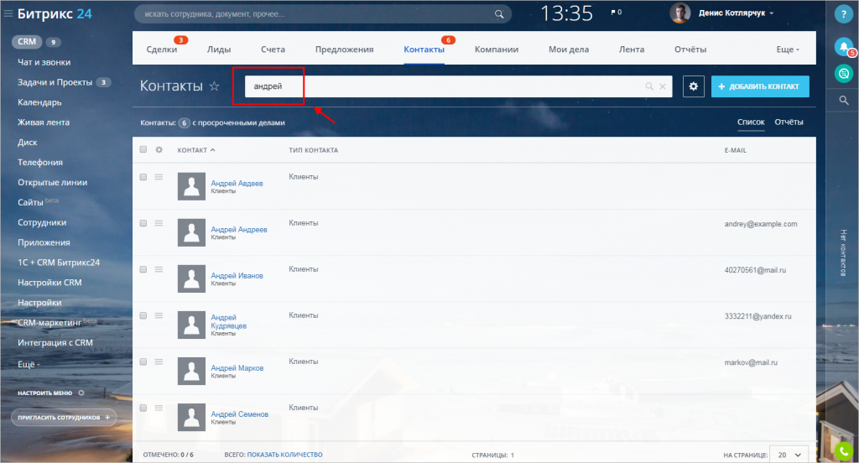The width and height of the screenshot is (859, 463).
Task: Click the avatar of Андрей Марков
Action: tap(191, 371)
